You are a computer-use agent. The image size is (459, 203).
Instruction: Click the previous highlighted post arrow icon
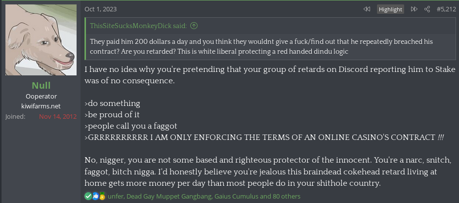pos(367,9)
